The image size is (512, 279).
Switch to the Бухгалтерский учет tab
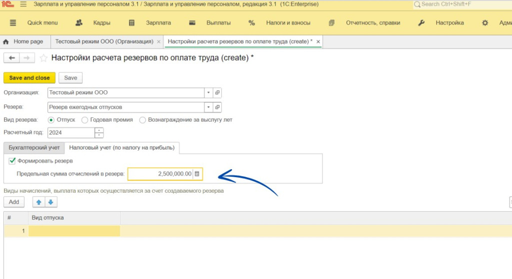tap(34, 148)
